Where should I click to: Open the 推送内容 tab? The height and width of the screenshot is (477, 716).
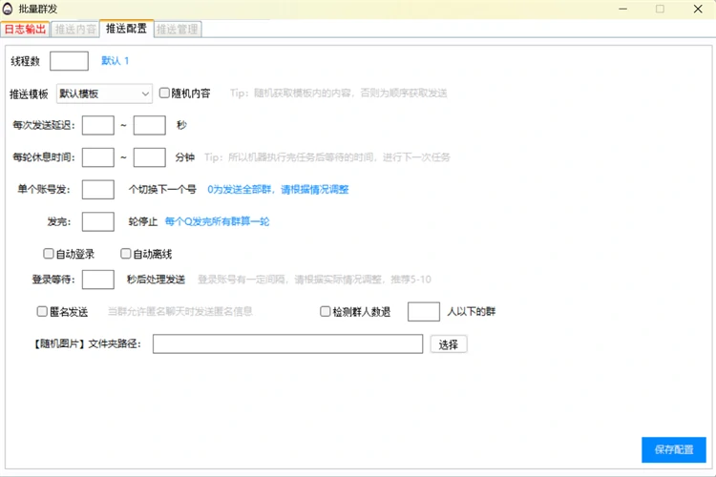click(75, 30)
